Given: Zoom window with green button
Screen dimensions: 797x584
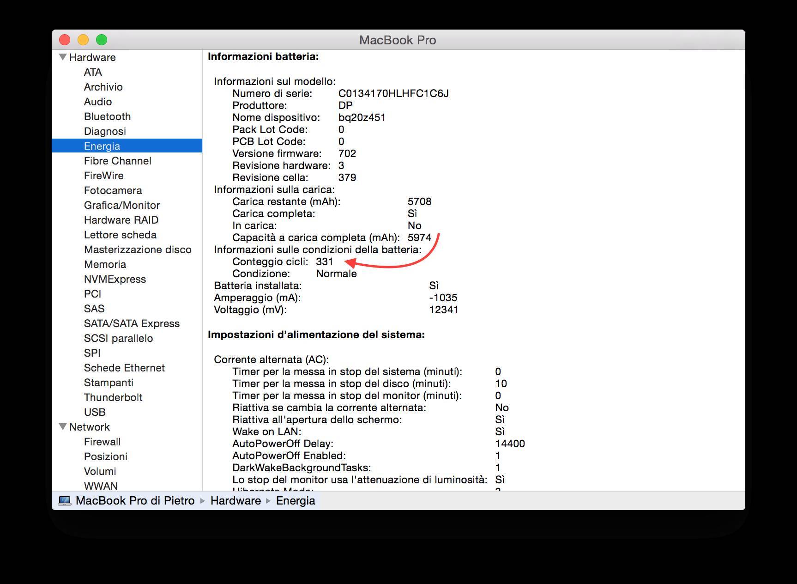Looking at the screenshot, I should tap(102, 40).
